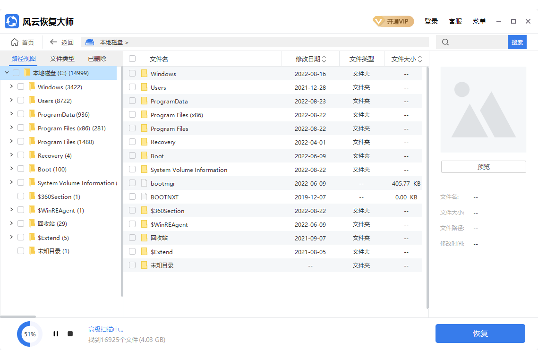Check the Users checkbox in the tree panel
538x359 pixels.
tap(21, 101)
